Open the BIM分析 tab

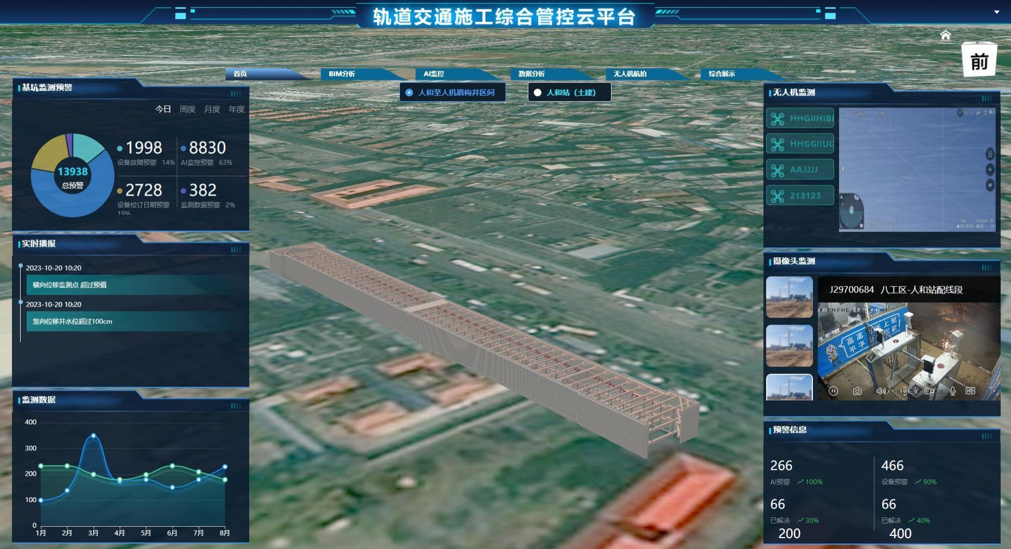[x=342, y=74]
